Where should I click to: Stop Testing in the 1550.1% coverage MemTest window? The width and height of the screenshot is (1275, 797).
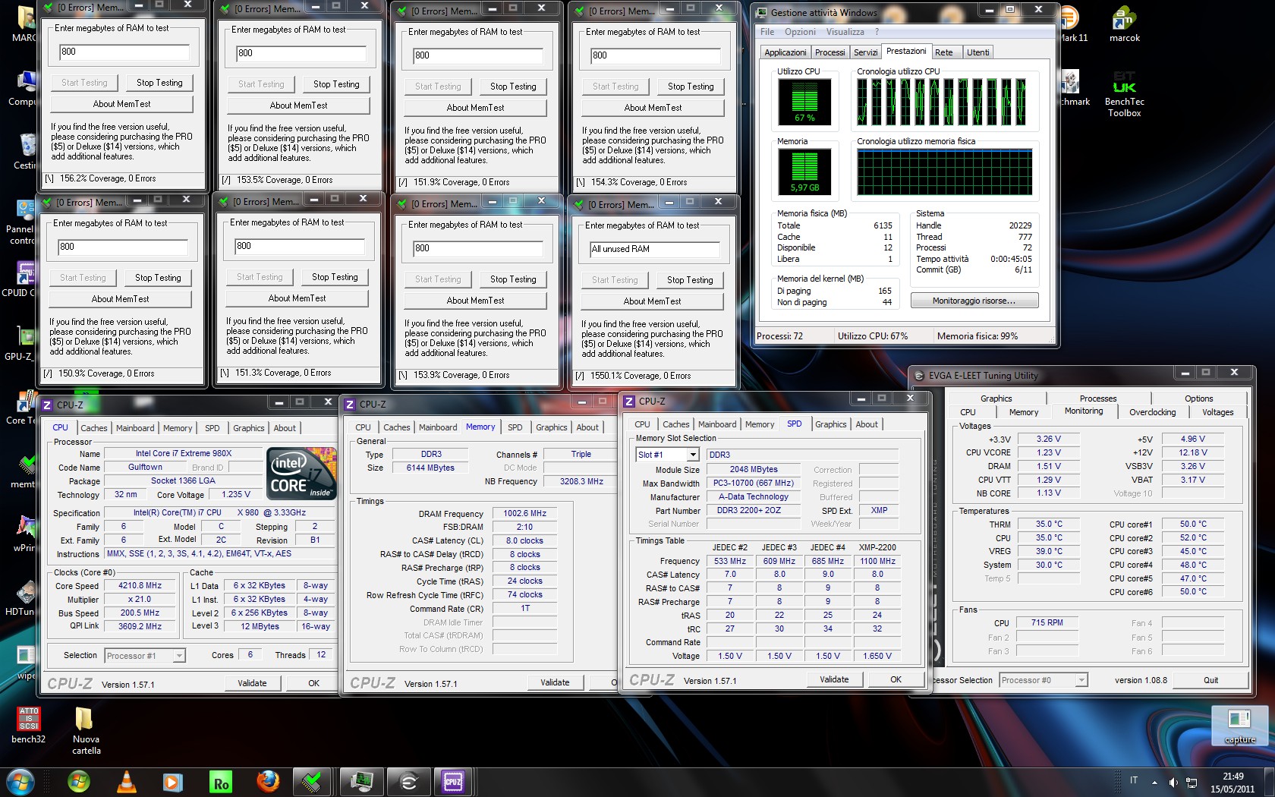tap(690, 280)
